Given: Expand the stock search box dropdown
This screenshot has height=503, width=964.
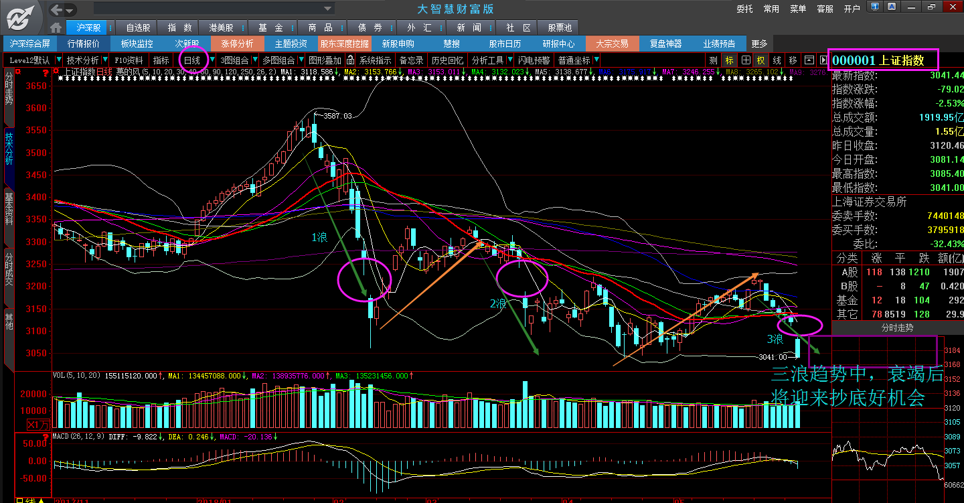Looking at the screenshot, I should pos(327,9).
